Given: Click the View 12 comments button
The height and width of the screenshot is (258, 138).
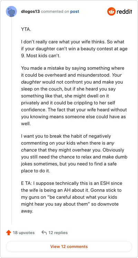Looking at the screenshot, I should (x=69, y=247).
